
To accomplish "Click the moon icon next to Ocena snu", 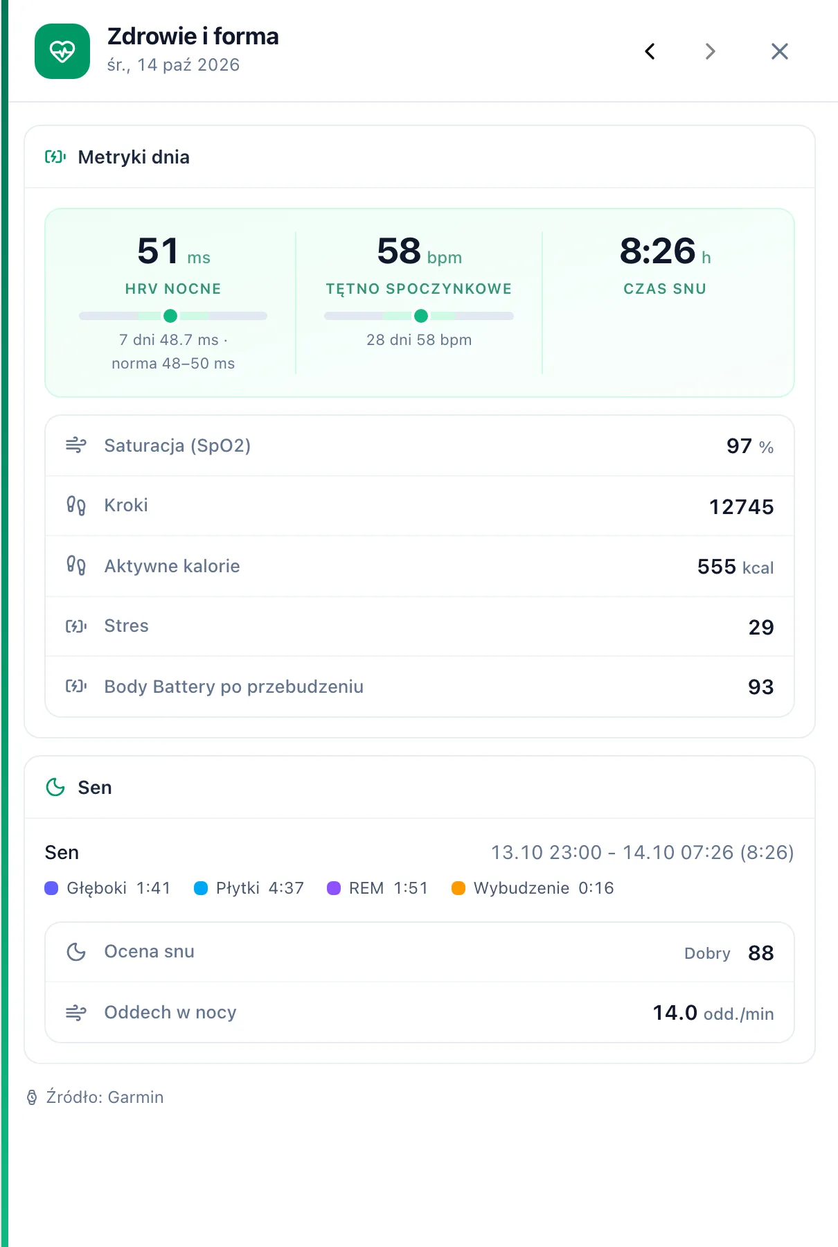I will pos(76,952).
